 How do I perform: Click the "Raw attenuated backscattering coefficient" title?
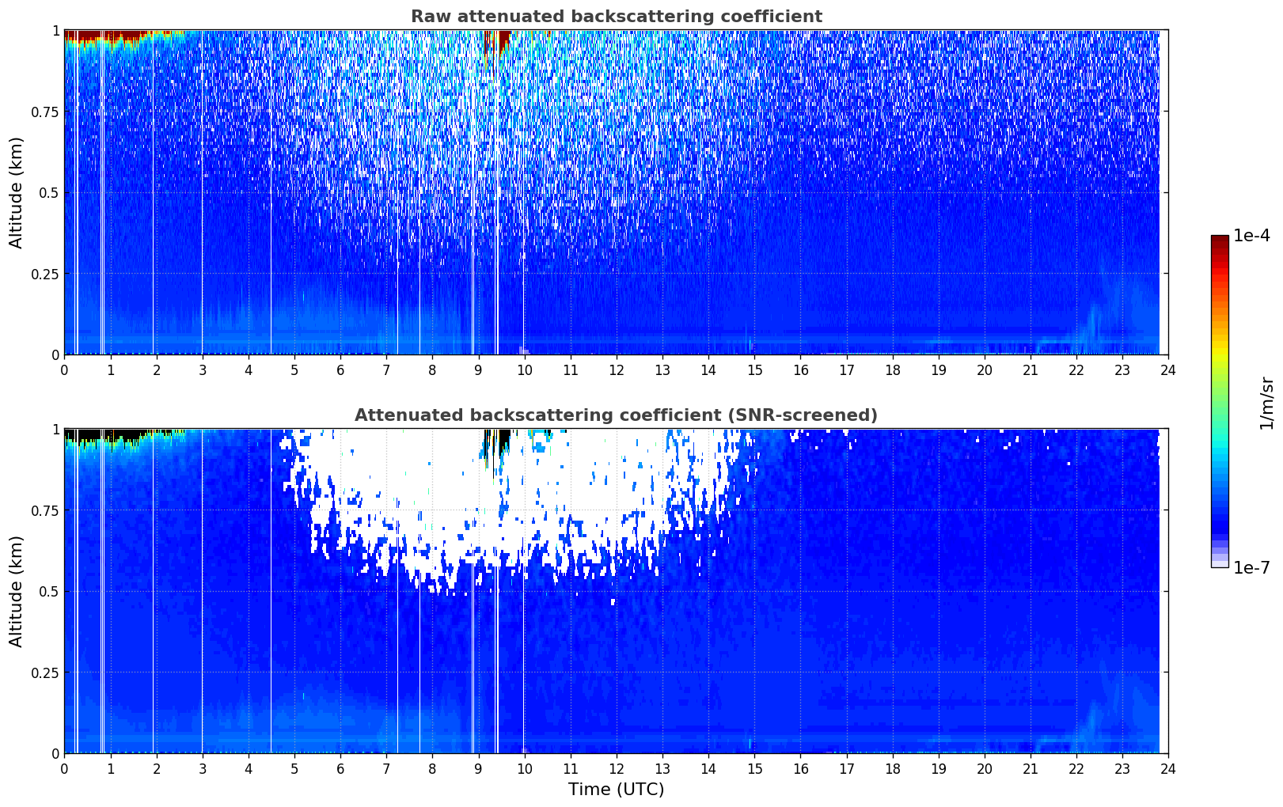[x=616, y=17]
